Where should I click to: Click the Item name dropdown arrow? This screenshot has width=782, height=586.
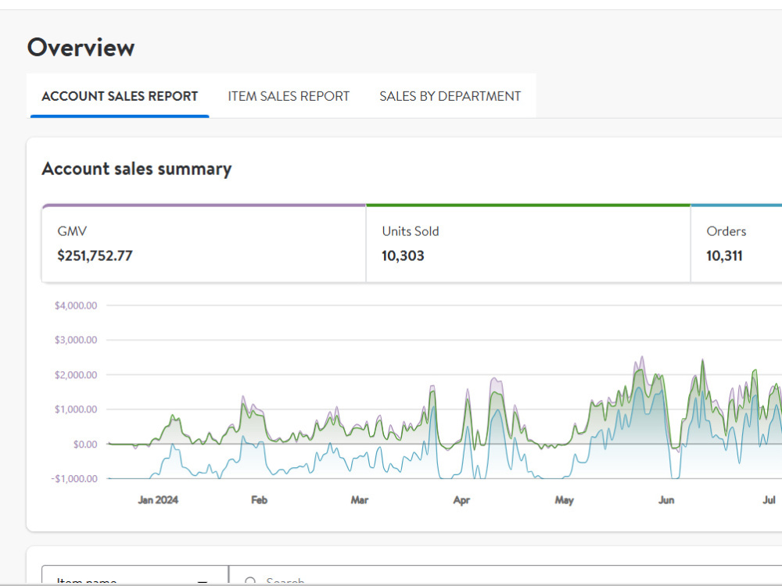coord(202,581)
